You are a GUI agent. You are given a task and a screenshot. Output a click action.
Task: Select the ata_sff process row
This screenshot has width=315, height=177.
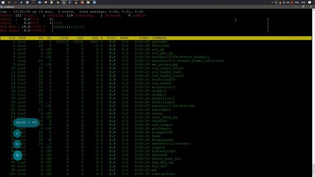[x=156, y=166]
